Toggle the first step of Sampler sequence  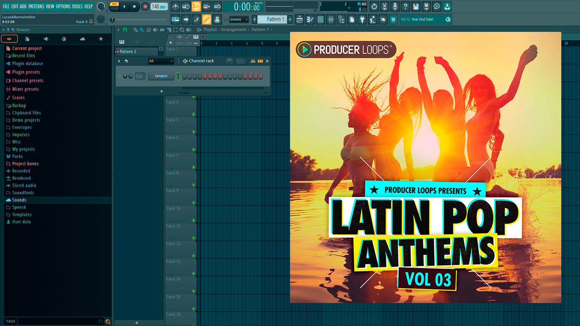tap(185, 76)
